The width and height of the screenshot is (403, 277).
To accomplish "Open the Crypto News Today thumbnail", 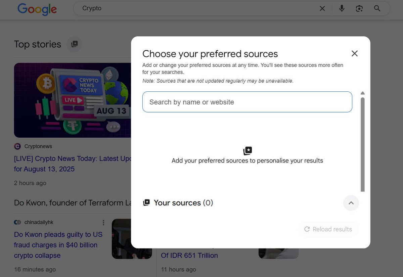I will coord(72,100).
